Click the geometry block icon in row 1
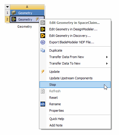The width and height of the screenshot is (119, 135). point(14,13)
